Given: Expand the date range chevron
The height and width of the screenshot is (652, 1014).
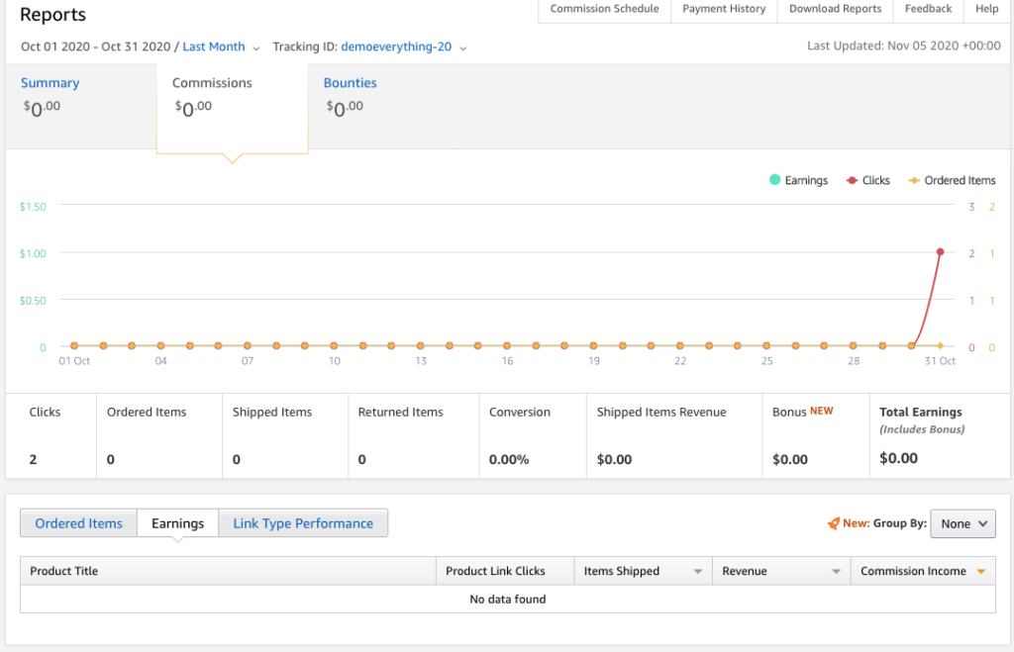Looking at the screenshot, I should coord(256,48).
